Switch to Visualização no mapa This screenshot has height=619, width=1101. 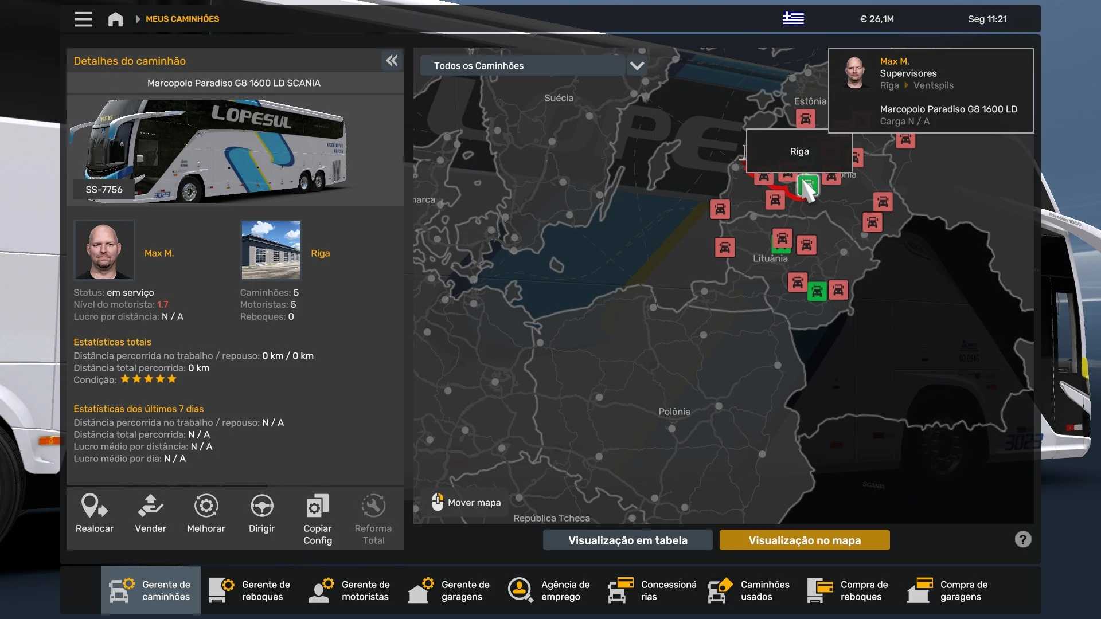point(804,540)
